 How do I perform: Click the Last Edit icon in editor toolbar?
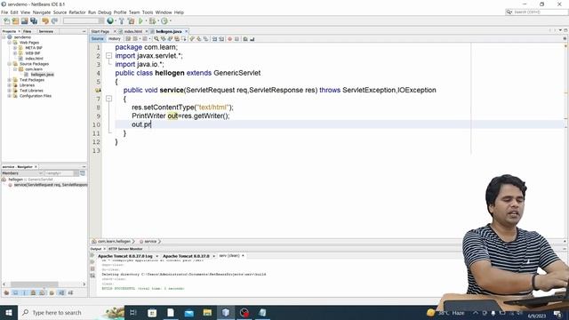128,39
